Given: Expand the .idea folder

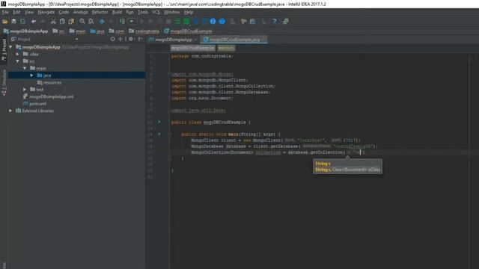Looking at the screenshot, I should point(18,54).
